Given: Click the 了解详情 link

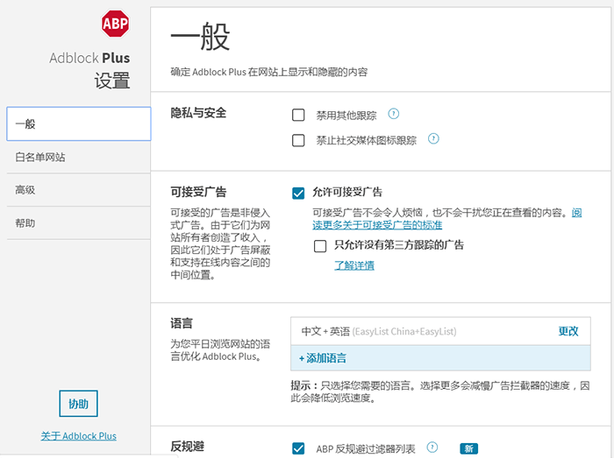Looking at the screenshot, I should 354,265.
